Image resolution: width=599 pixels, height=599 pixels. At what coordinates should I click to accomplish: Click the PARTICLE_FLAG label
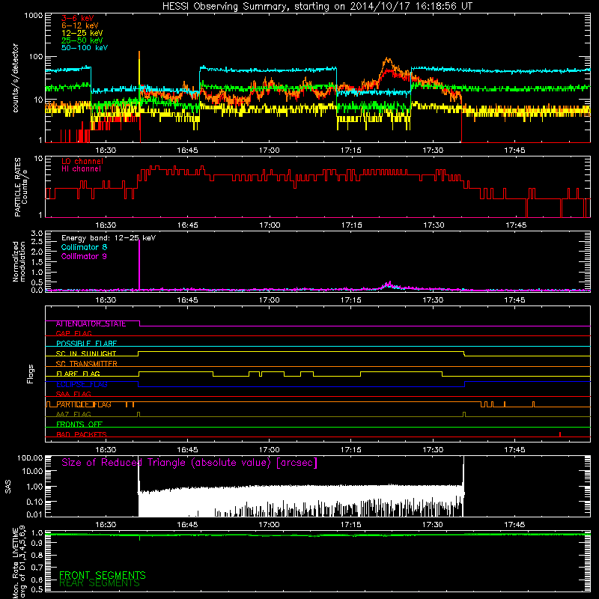[x=84, y=404]
